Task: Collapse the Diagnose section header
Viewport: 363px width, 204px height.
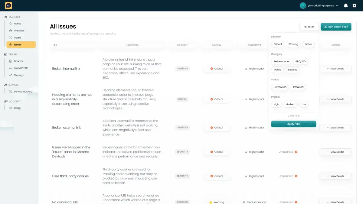Action: click(x=12, y=17)
